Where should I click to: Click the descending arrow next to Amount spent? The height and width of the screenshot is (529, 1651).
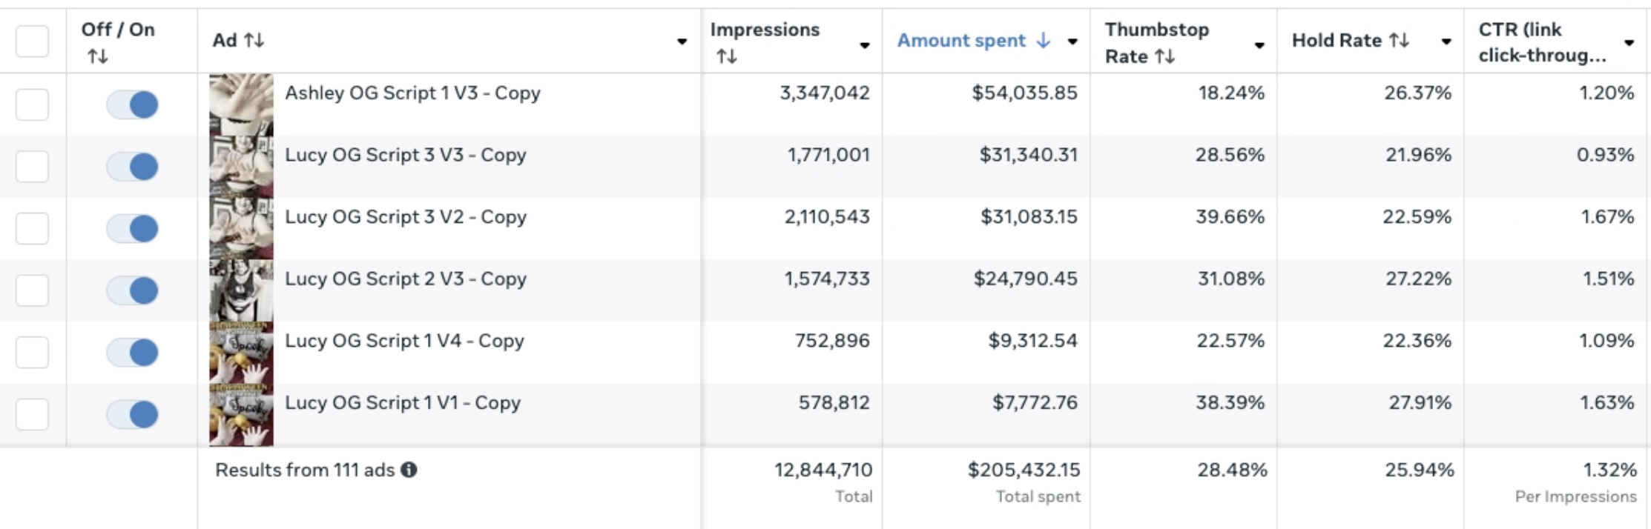1043,40
